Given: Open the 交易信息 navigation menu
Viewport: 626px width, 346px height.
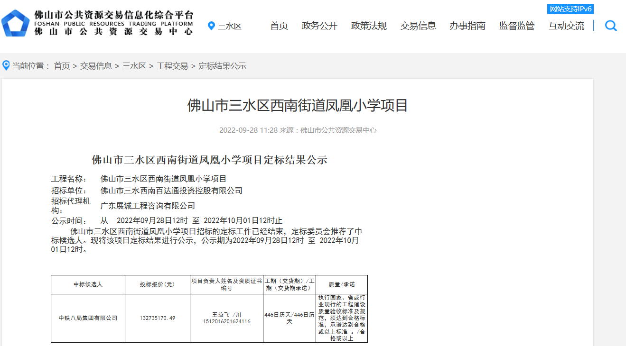Looking at the screenshot, I should point(418,26).
